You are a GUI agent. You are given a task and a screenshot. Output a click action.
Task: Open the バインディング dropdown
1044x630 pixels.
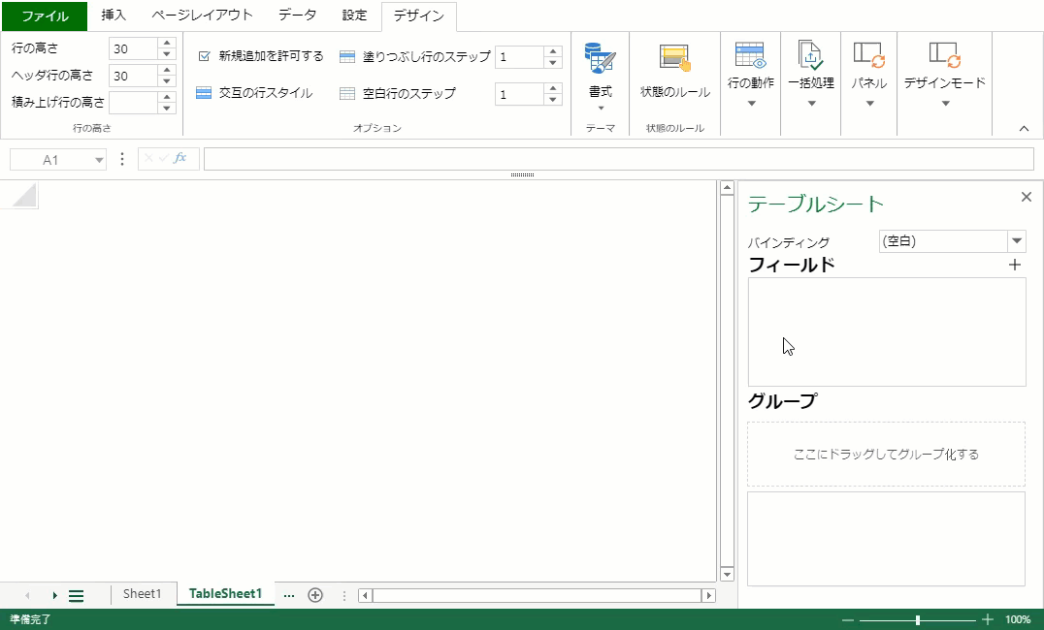tap(1015, 240)
